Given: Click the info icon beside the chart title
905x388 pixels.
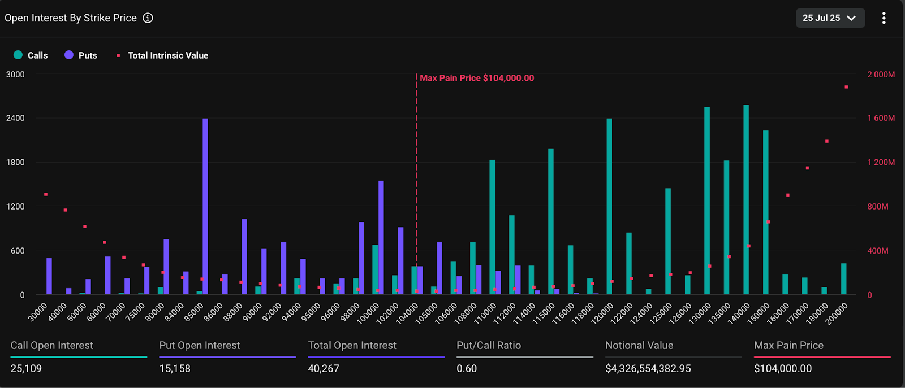Looking at the screenshot, I should tap(148, 18).
